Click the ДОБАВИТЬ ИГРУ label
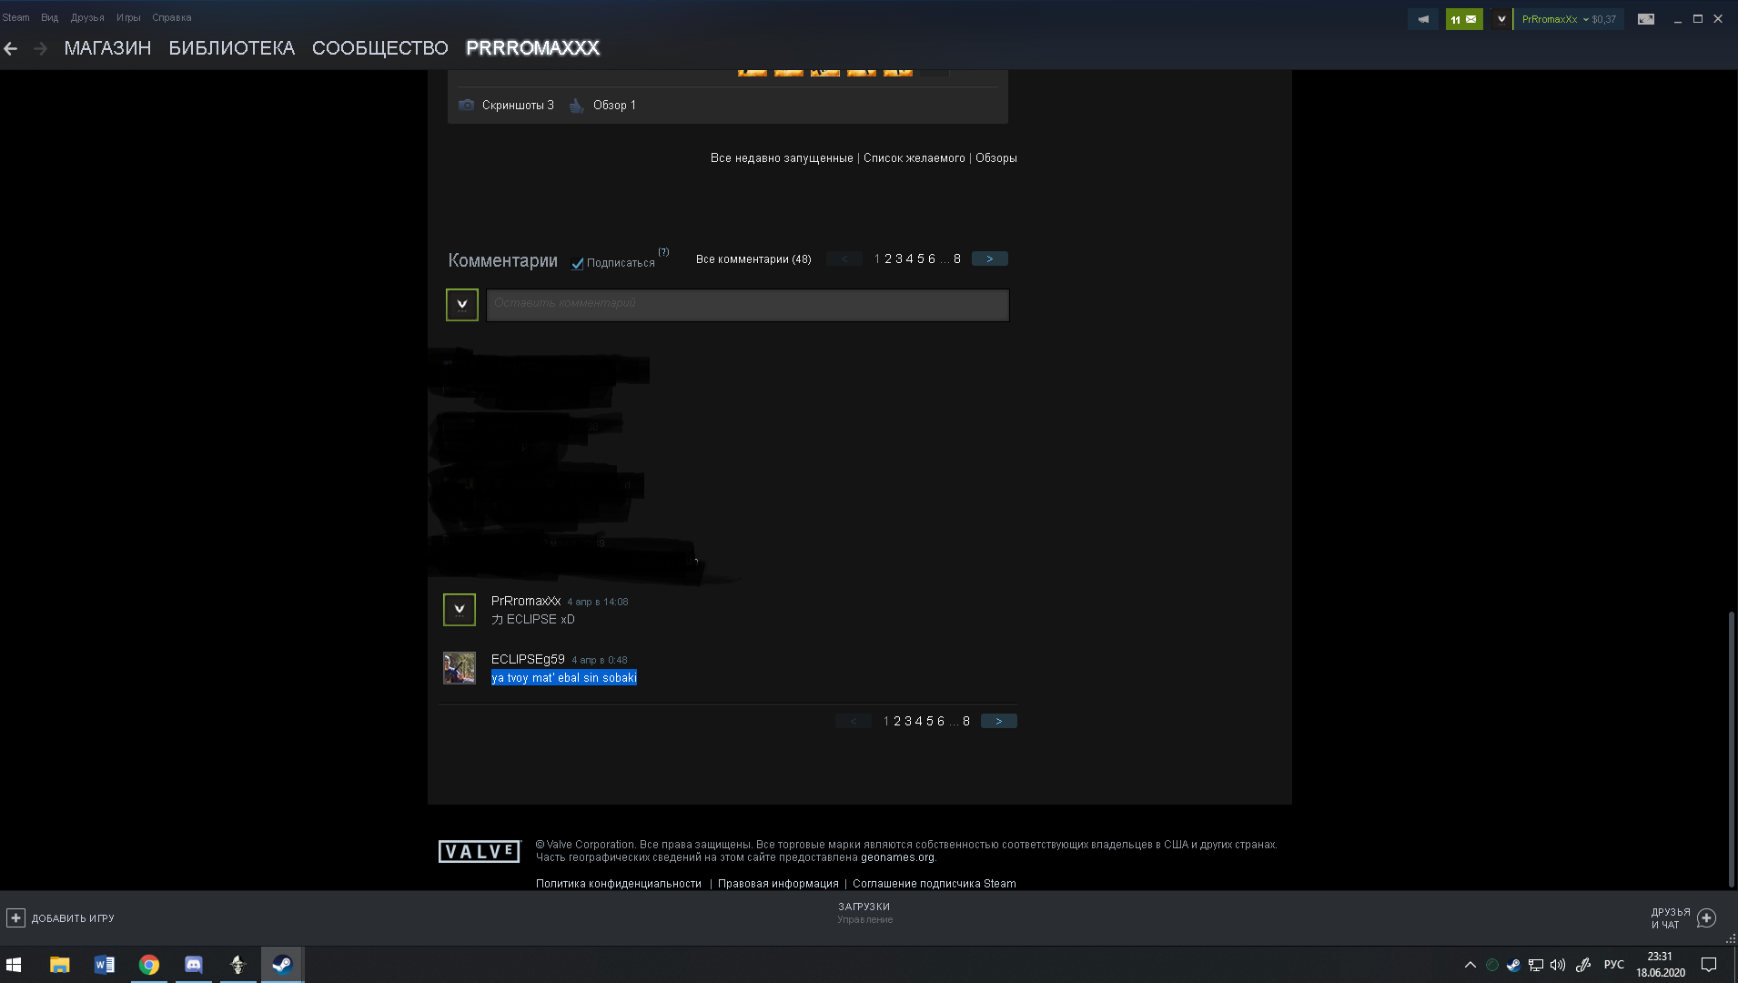Viewport: 1738px width, 983px height. coord(73,918)
